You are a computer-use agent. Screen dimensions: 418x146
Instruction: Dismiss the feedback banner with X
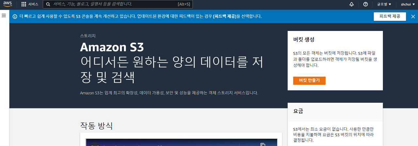[x=413, y=17]
